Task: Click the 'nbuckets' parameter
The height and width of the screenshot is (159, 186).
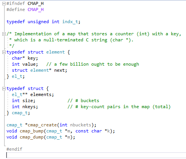Action: (x=81, y=125)
